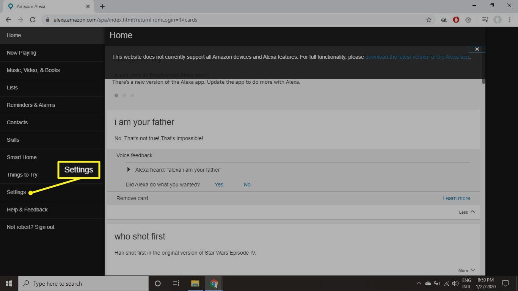This screenshot has width=518, height=291.
Task: Reload the Alexa page
Action: point(33,20)
